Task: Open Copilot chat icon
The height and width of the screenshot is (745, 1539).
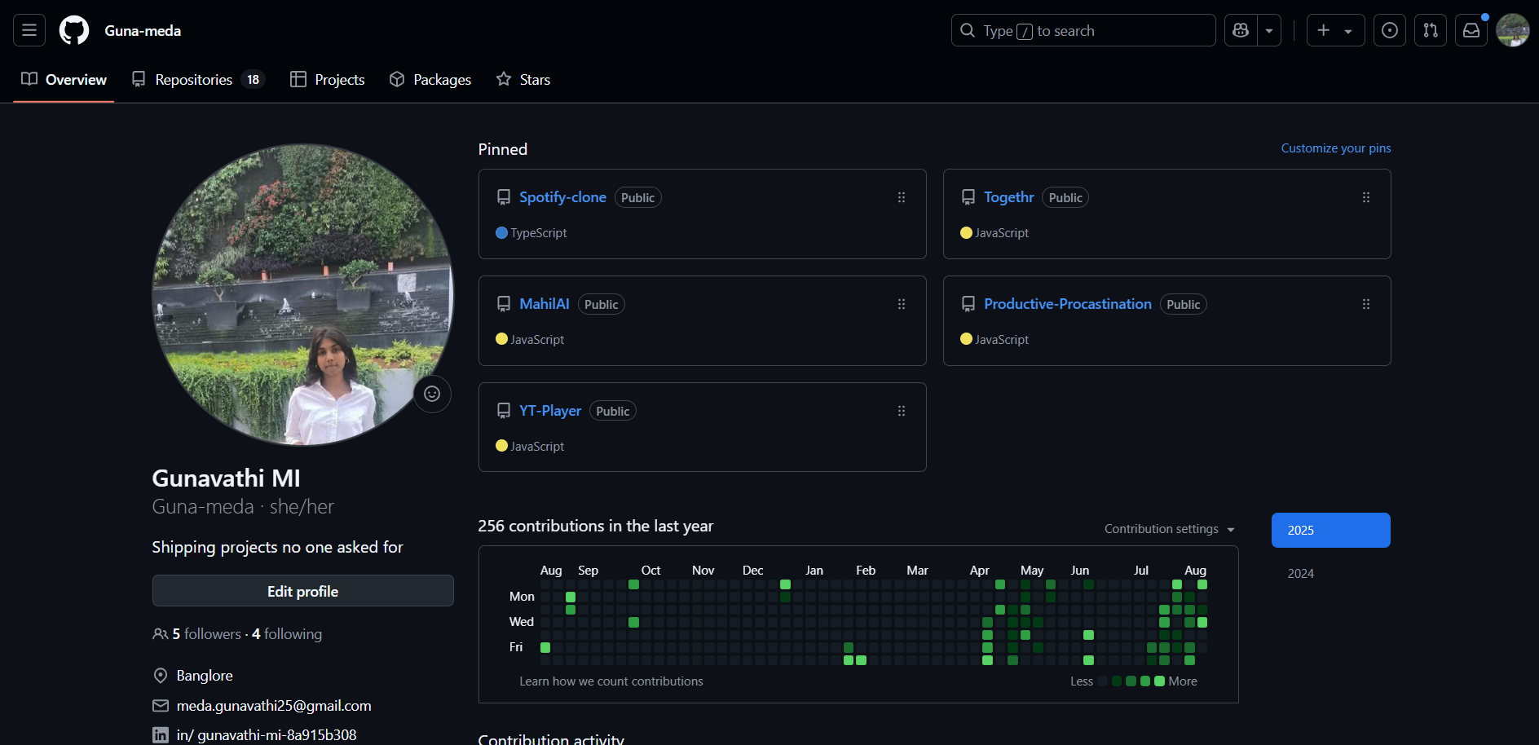Action: click(x=1241, y=30)
